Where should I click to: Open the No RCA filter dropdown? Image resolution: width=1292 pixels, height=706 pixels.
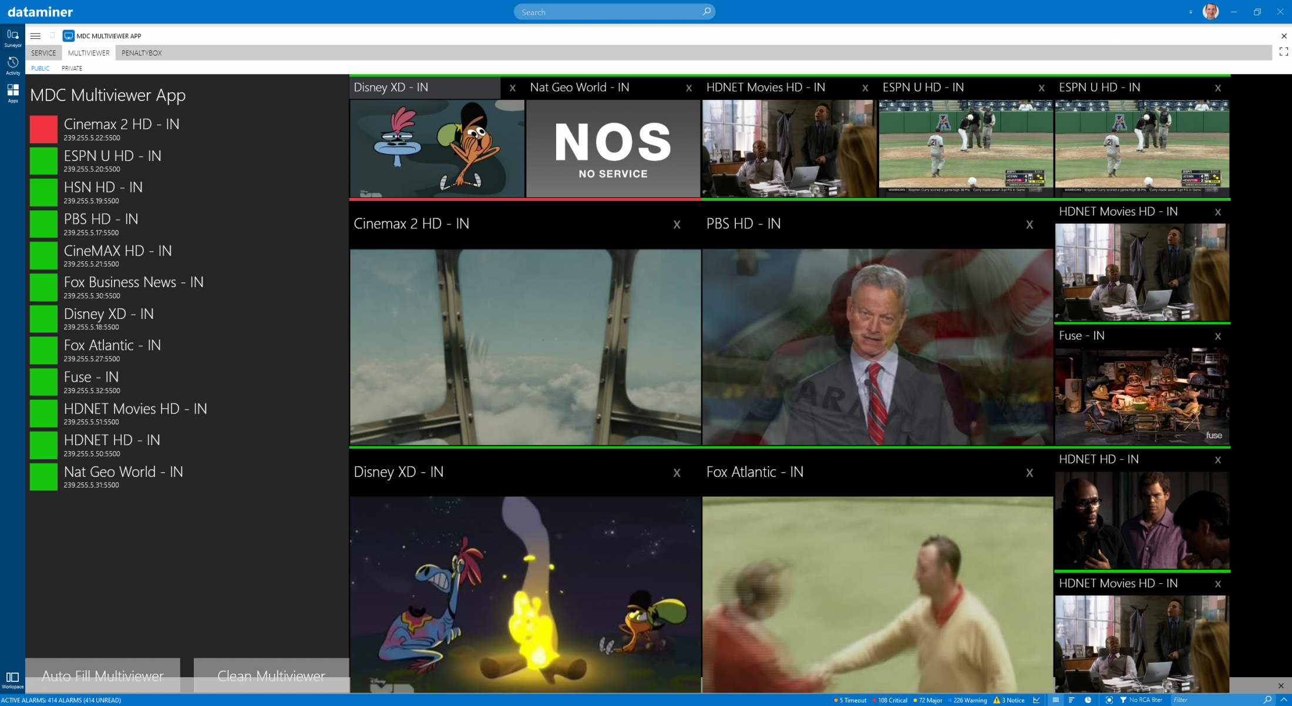point(1141,700)
